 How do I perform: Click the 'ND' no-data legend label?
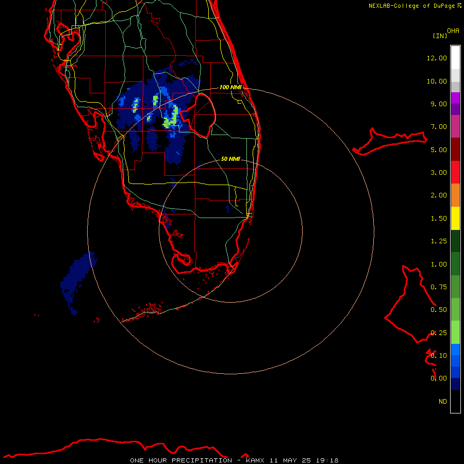pos(443,402)
